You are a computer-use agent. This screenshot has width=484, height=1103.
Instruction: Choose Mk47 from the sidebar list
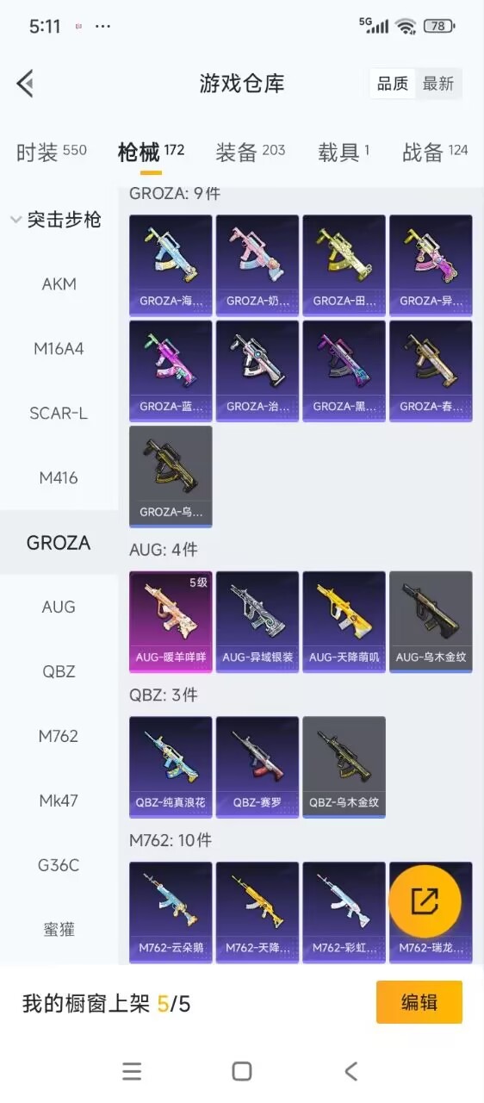[x=59, y=801]
